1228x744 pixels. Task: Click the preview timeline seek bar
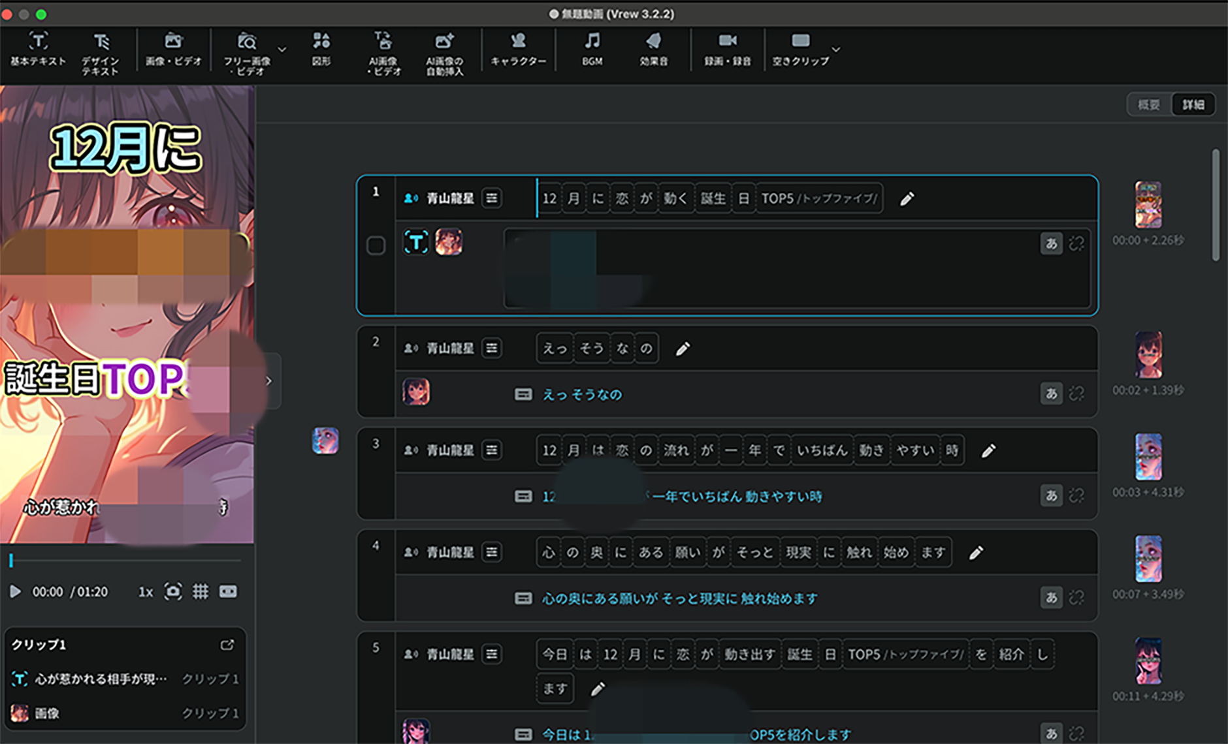pos(125,561)
